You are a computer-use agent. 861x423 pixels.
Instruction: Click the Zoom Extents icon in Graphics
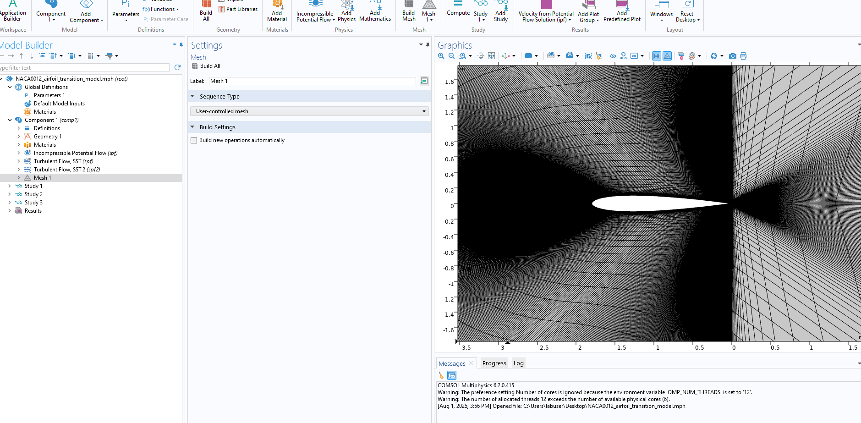(x=491, y=56)
